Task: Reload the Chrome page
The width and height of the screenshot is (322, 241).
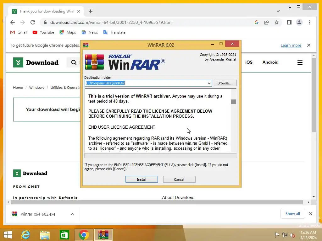Action: [33, 22]
